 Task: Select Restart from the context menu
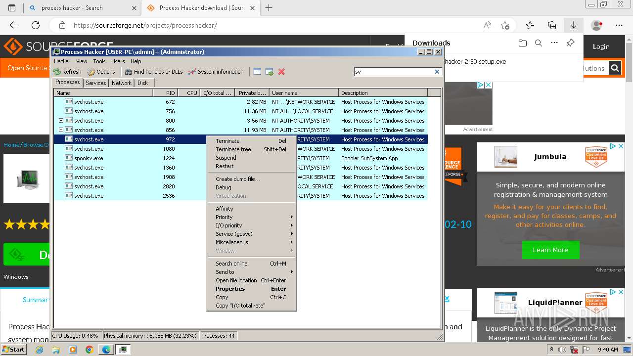point(251,166)
